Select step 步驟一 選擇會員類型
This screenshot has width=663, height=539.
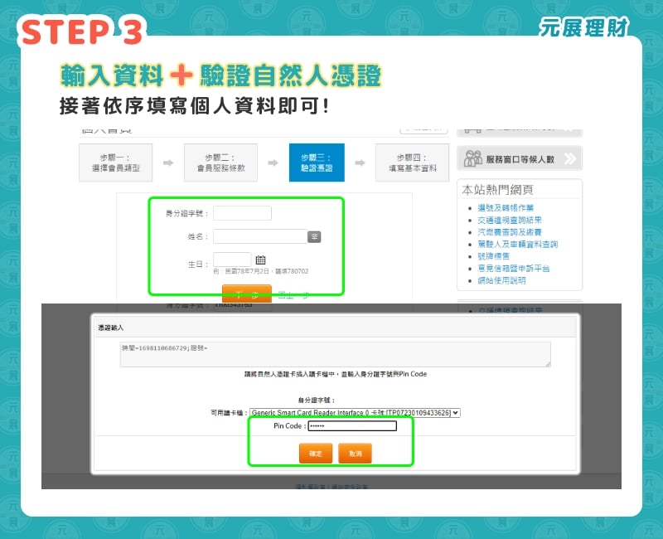coord(116,163)
